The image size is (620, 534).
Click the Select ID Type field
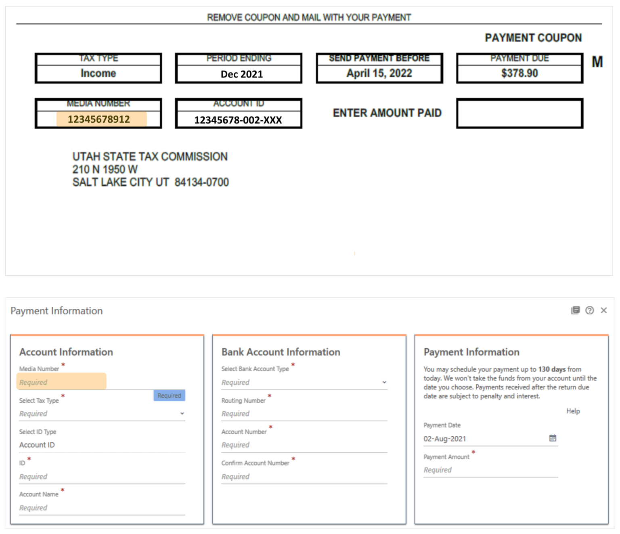pos(102,445)
